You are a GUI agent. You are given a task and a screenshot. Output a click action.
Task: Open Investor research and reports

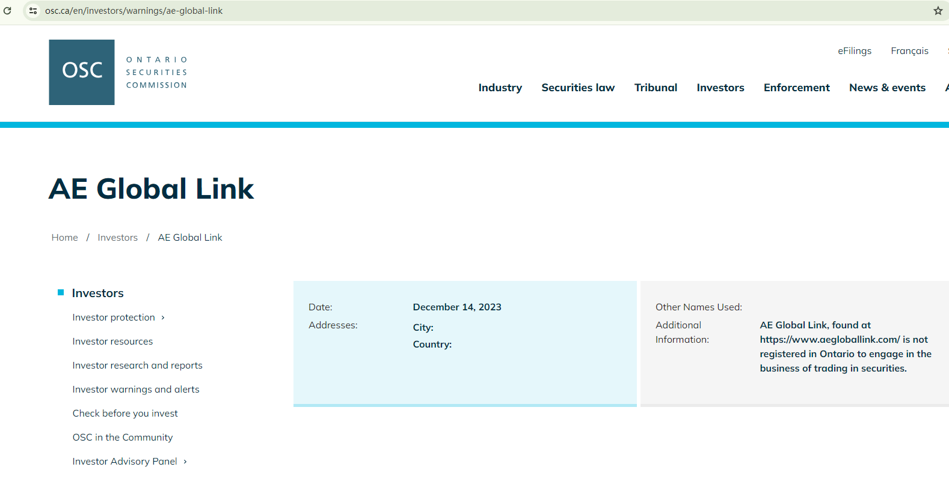(138, 366)
